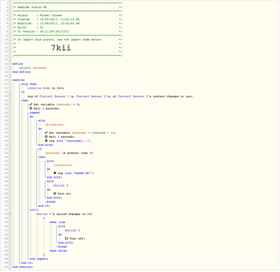
Task: Click the Log info icon for "{seconds}..."
Action: pyautogui.click(x=46, y=141)
